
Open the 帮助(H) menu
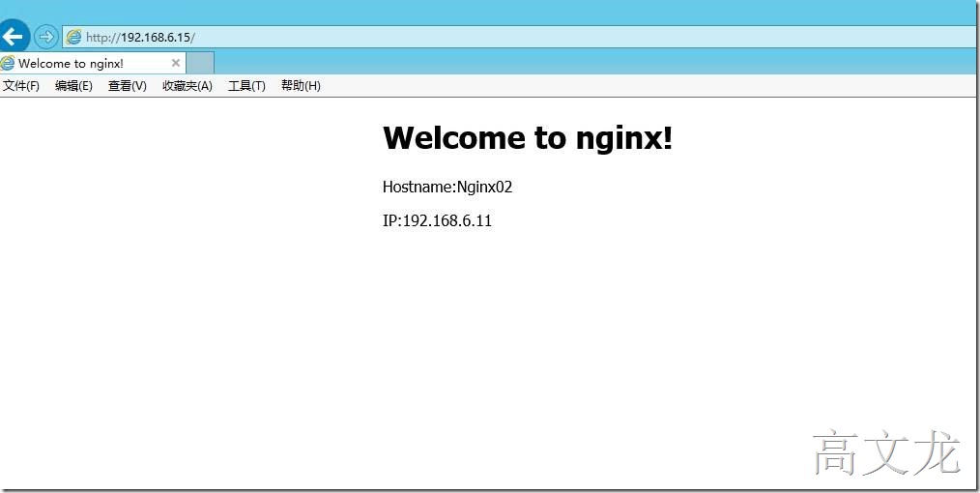pos(301,86)
